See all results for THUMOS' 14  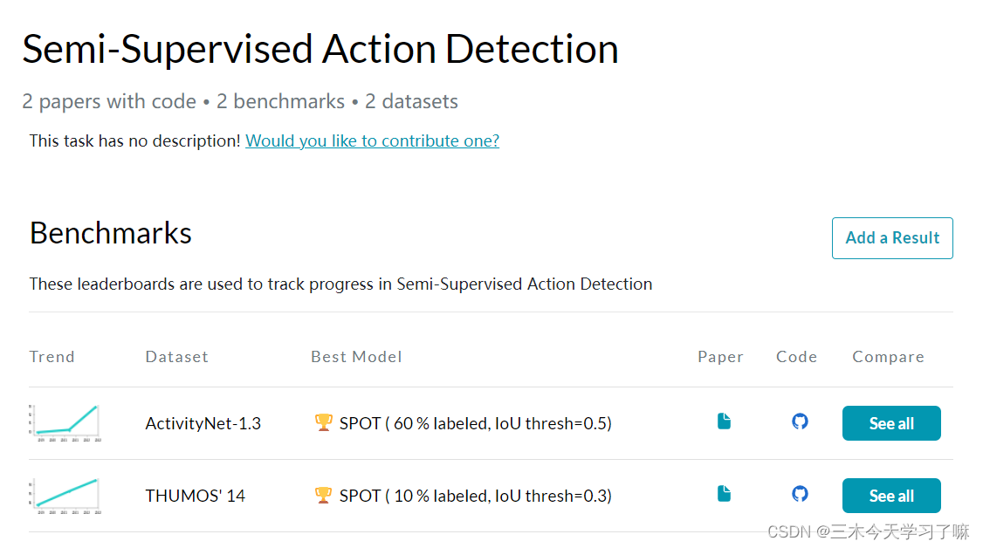pyautogui.click(x=891, y=496)
